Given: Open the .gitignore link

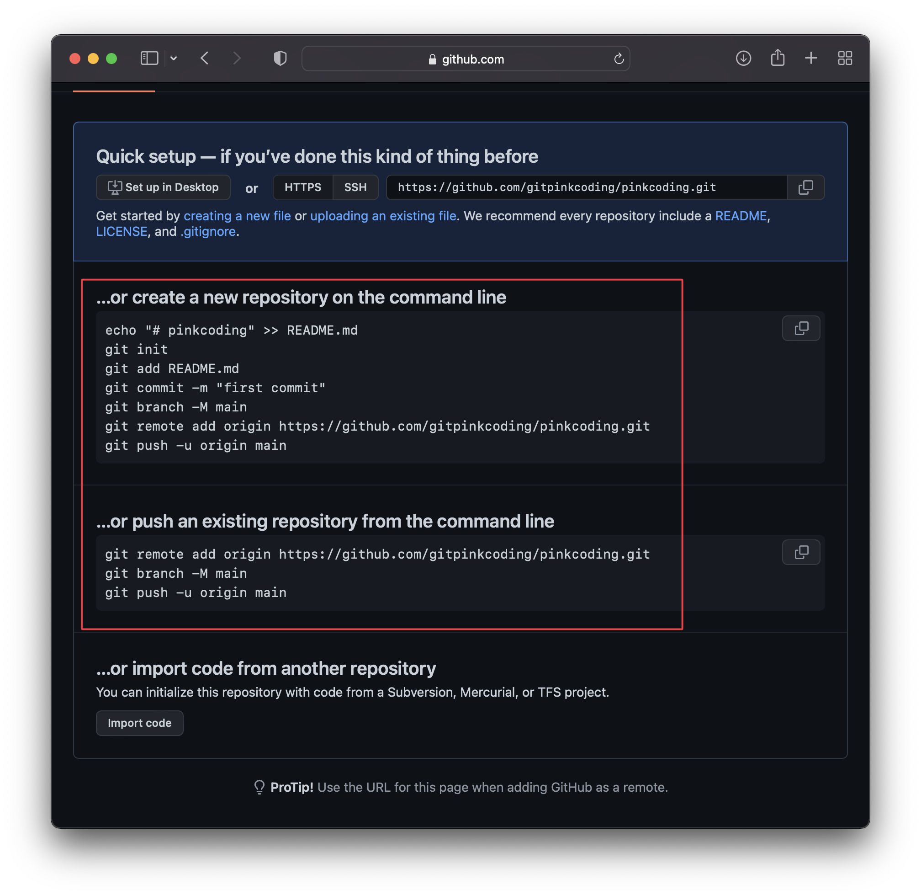Looking at the screenshot, I should pos(208,231).
